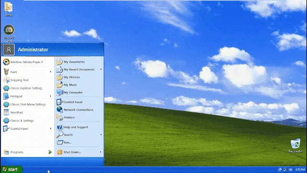Open Classic Explorer Settings icon

click(x=6, y=88)
